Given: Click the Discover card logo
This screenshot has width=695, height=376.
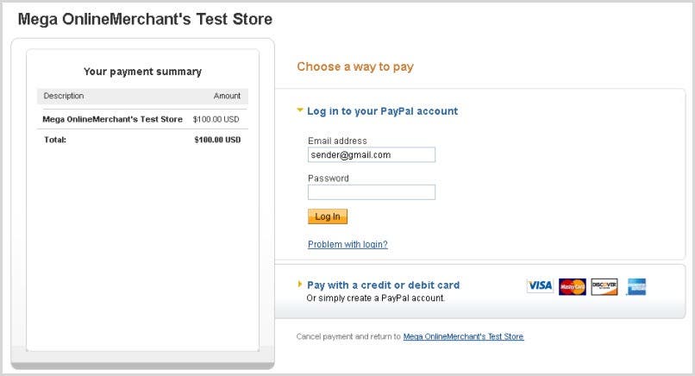Looking at the screenshot, I should [604, 286].
